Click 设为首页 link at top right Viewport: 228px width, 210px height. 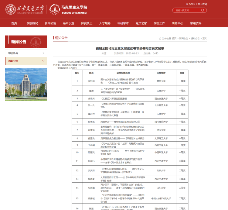[x=190, y=4]
